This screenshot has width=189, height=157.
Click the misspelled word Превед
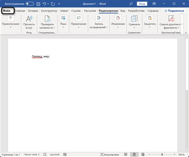click(x=37, y=56)
